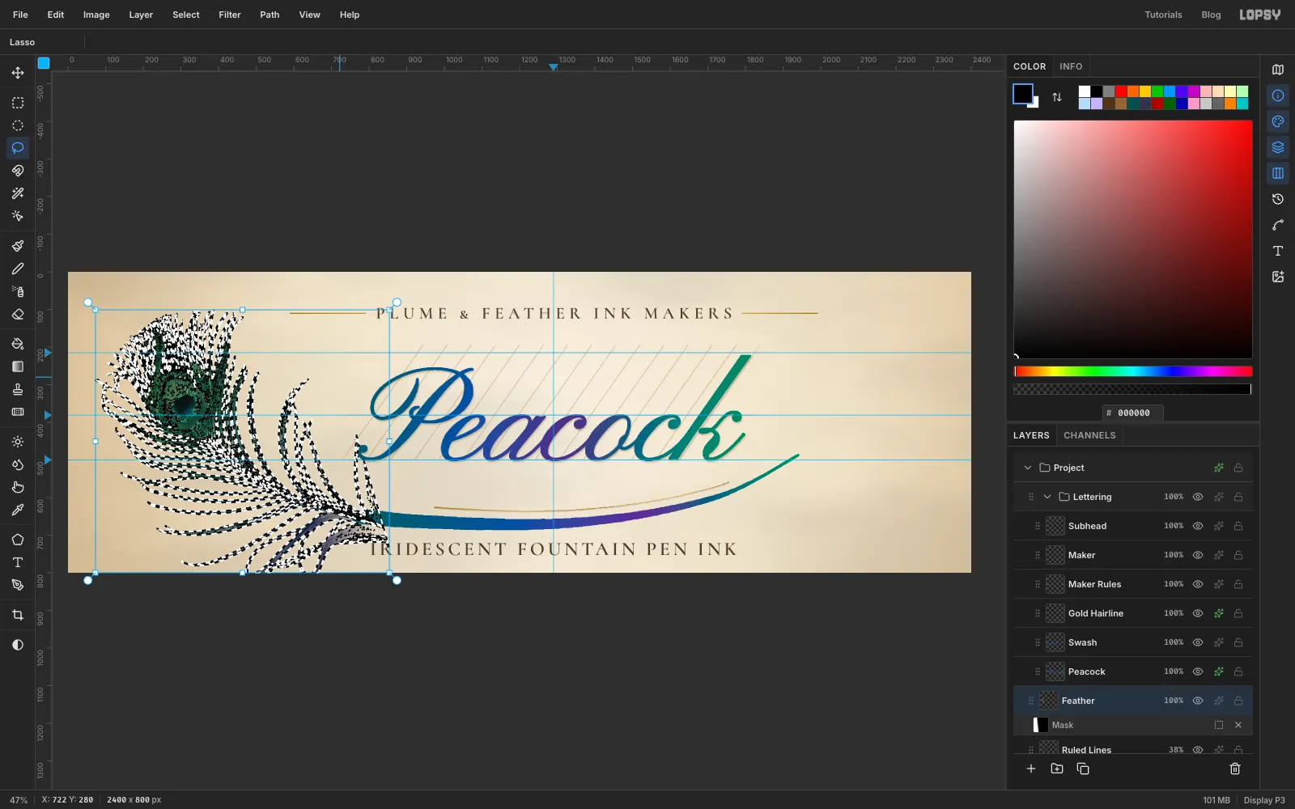The image size is (1295, 809).
Task: Collapse the Lettering group
Action: pos(1047,497)
